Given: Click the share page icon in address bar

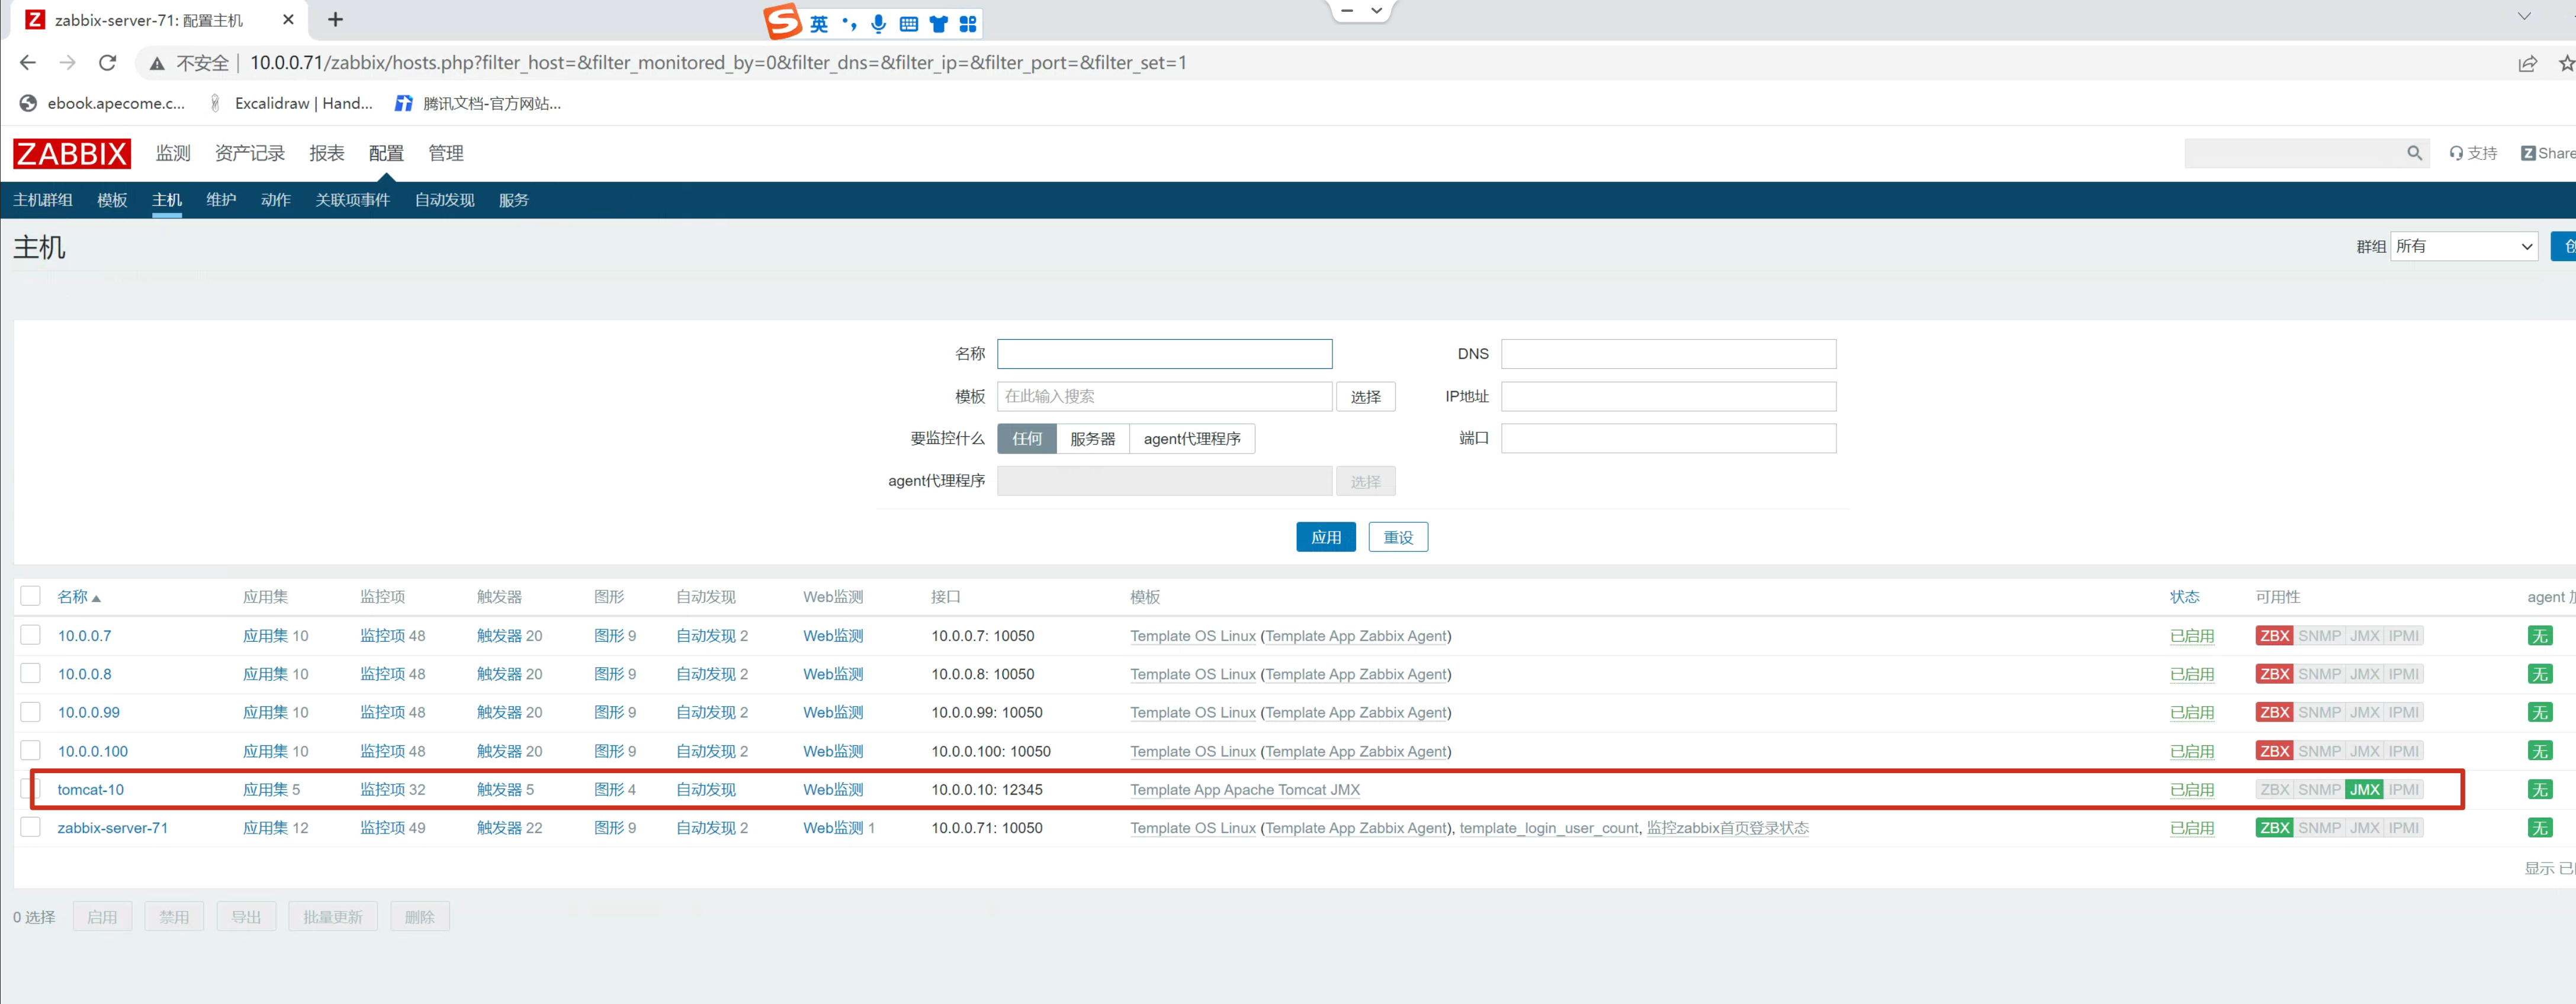Looking at the screenshot, I should point(2527,63).
